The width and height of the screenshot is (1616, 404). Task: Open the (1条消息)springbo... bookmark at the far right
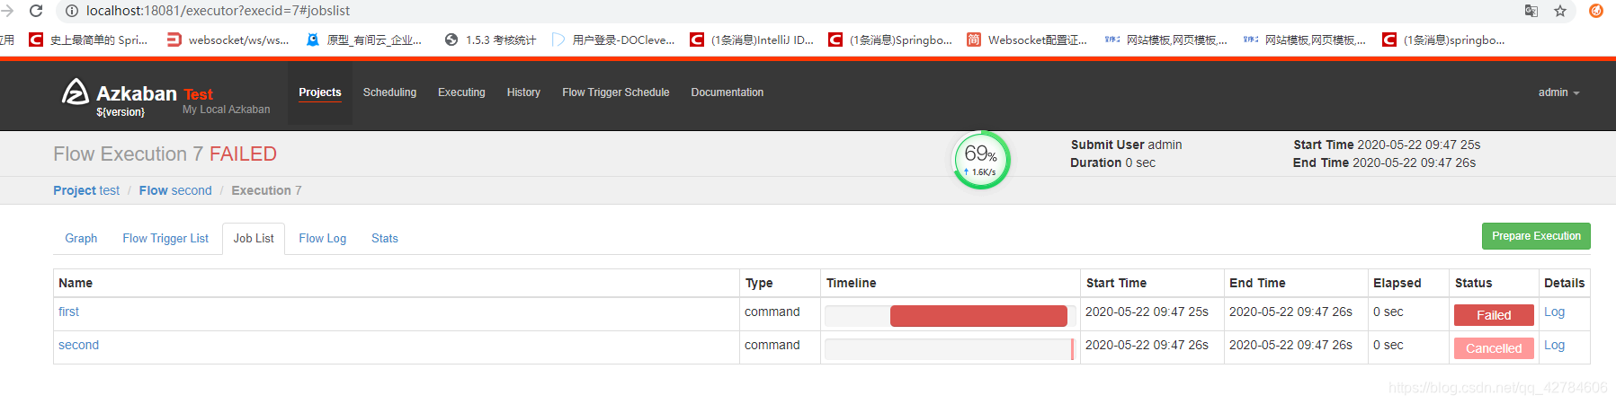pyautogui.click(x=1443, y=40)
